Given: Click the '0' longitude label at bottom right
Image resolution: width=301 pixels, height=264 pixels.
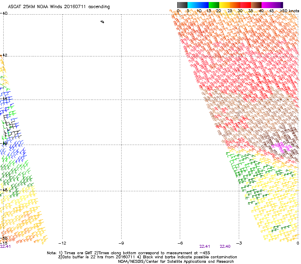Looking at the screenshot, I should tap(298, 243).
